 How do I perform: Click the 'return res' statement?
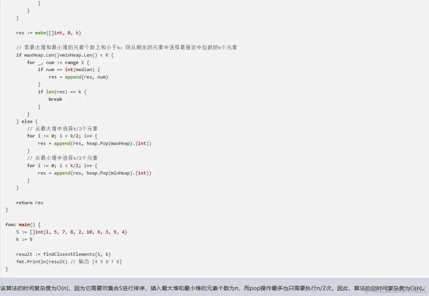tap(30, 203)
